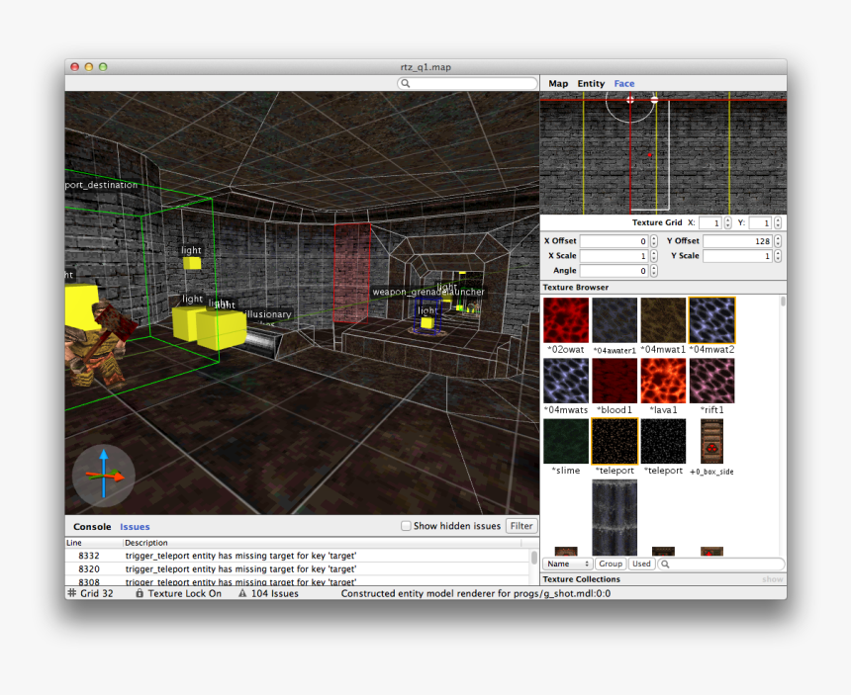
Task: Select the *04mwat2 texture
Action: 712,320
